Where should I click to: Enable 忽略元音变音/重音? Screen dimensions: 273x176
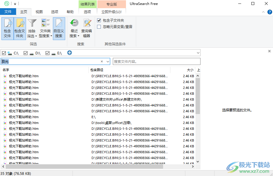[x=99, y=27]
